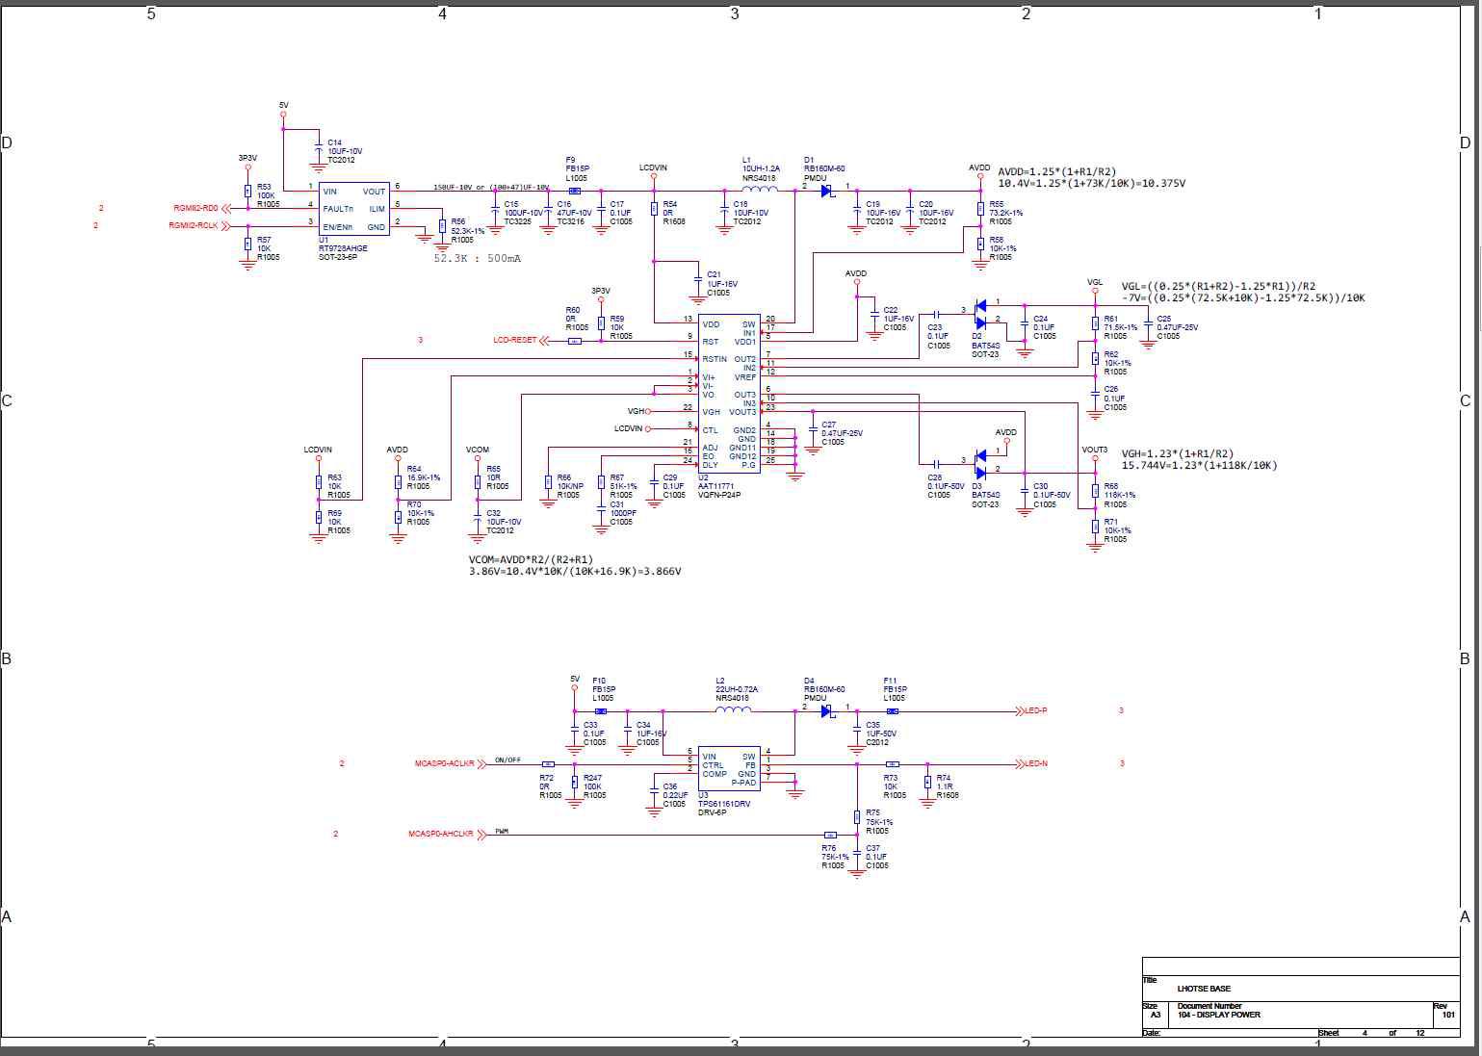Select resistor R55 73.2K-1% label
This screenshot has width=1482, height=1056.
(x=1006, y=213)
